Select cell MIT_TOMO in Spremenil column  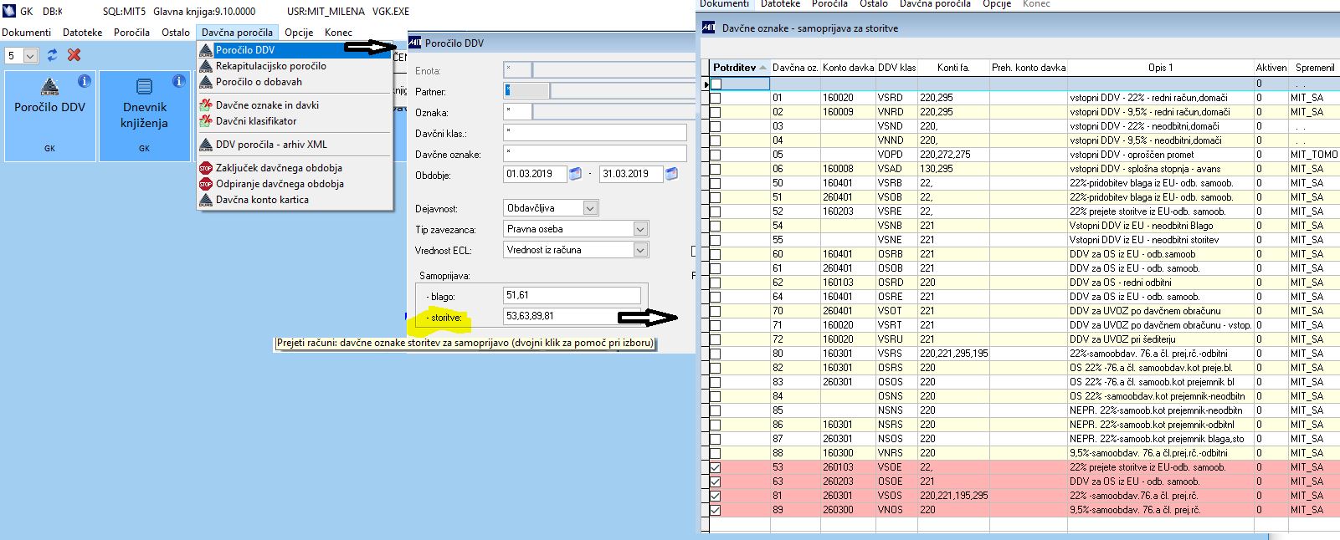(x=1314, y=155)
